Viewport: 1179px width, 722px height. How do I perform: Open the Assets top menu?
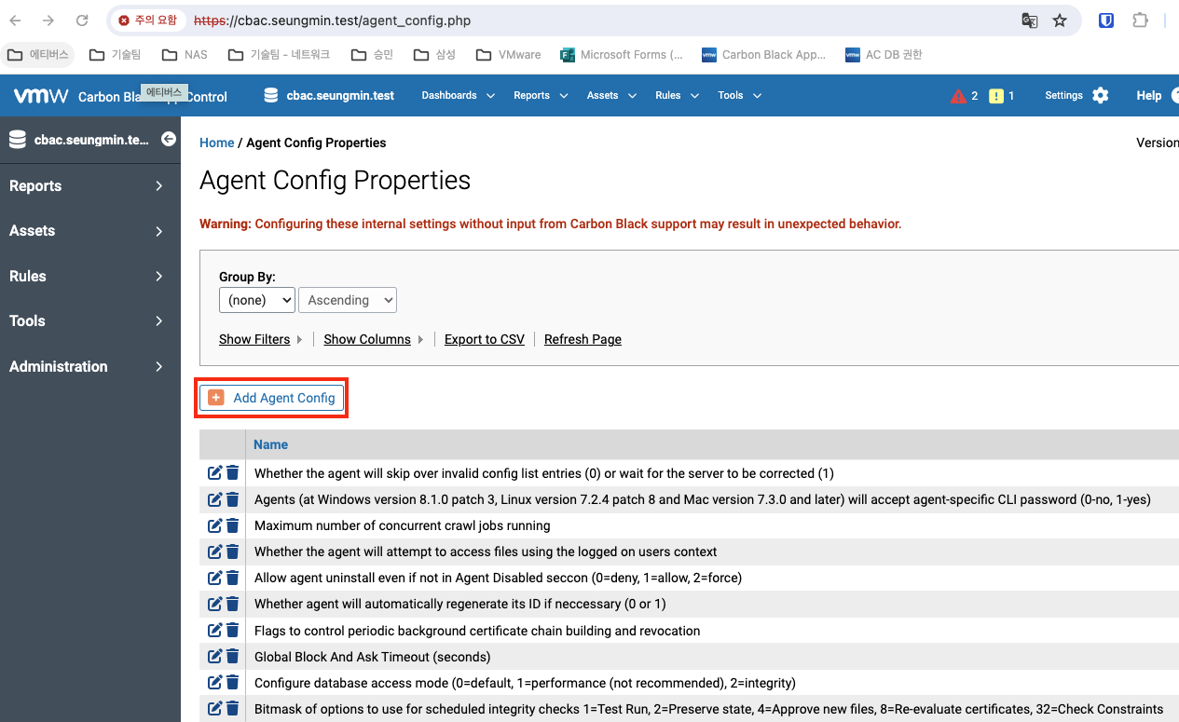click(x=611, y=95)
